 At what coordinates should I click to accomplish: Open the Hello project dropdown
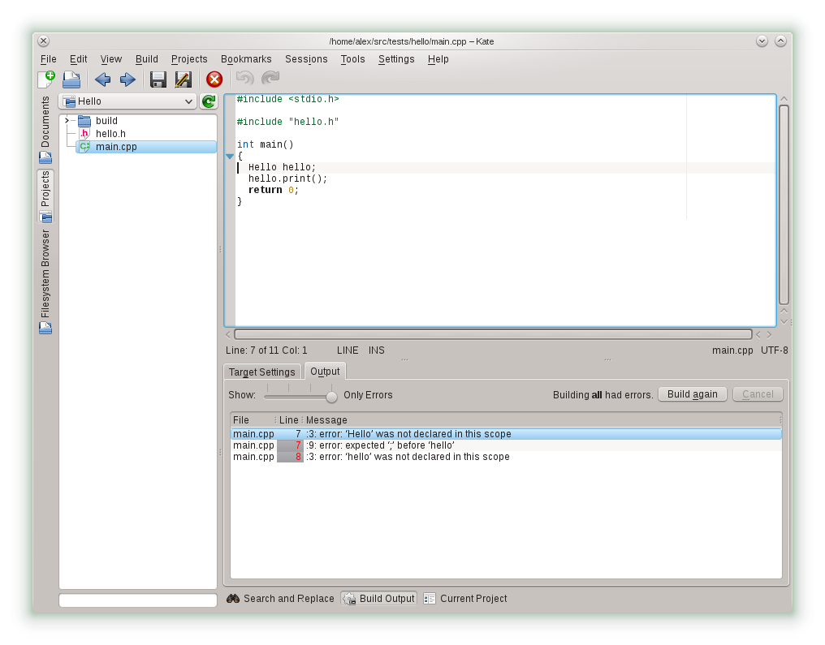(x=128, y=101)
